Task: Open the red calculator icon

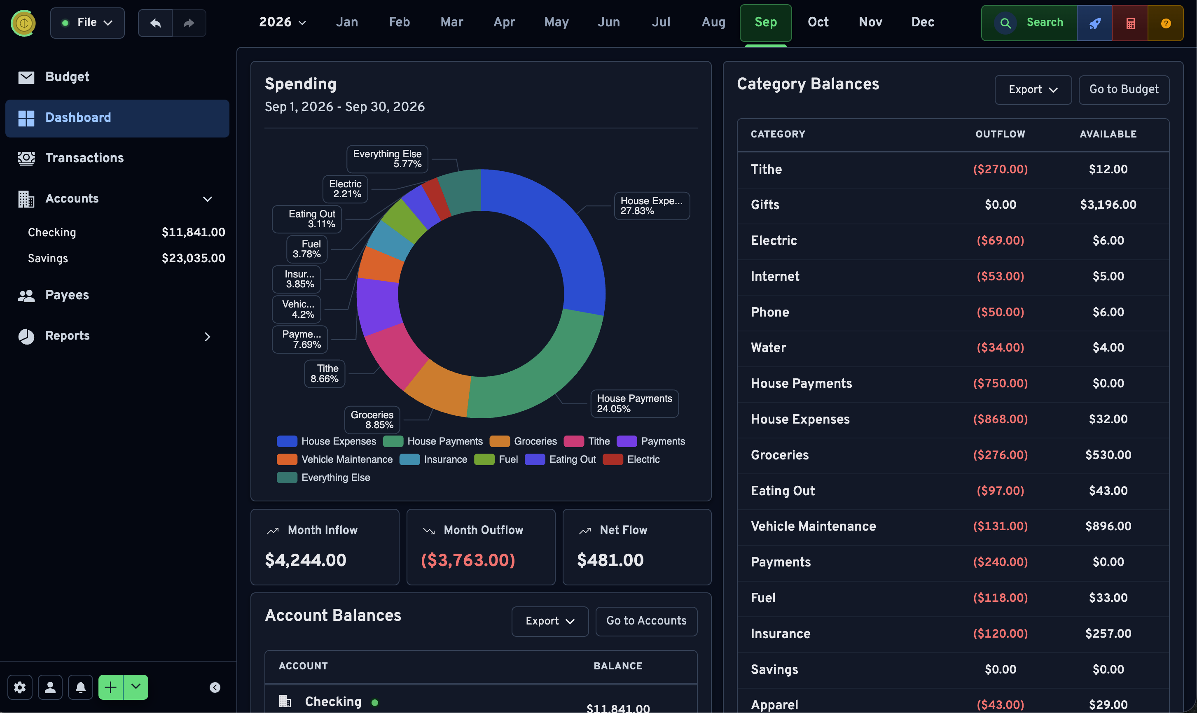Action: [x=1130, y=23]
